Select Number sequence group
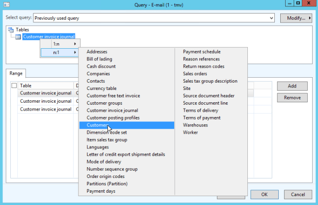 click(x=112, y=169)
